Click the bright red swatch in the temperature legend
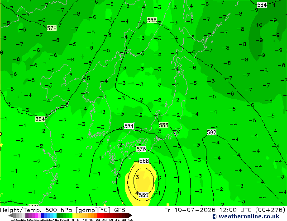This screenshot has width=287, height=221. coord(99,216)
